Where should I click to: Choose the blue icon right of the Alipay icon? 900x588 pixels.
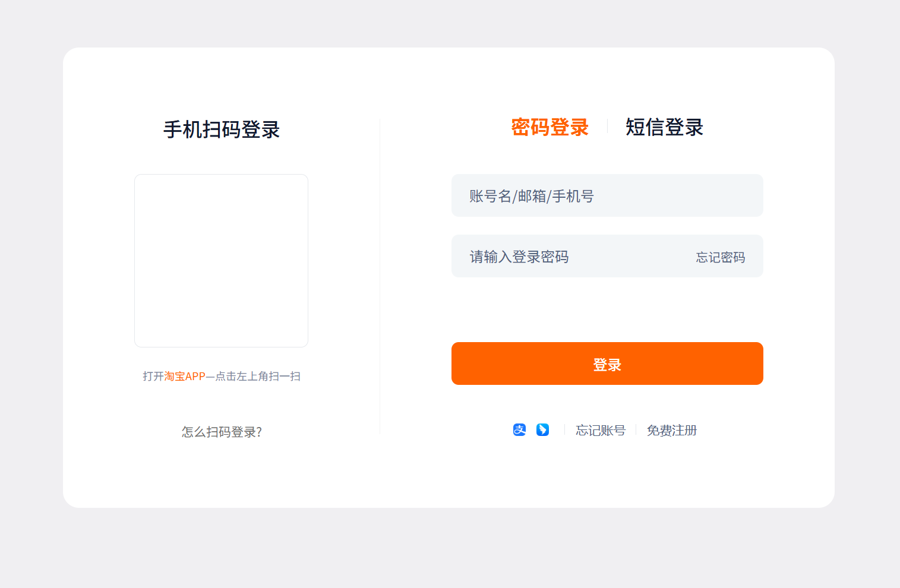(542, 429)
